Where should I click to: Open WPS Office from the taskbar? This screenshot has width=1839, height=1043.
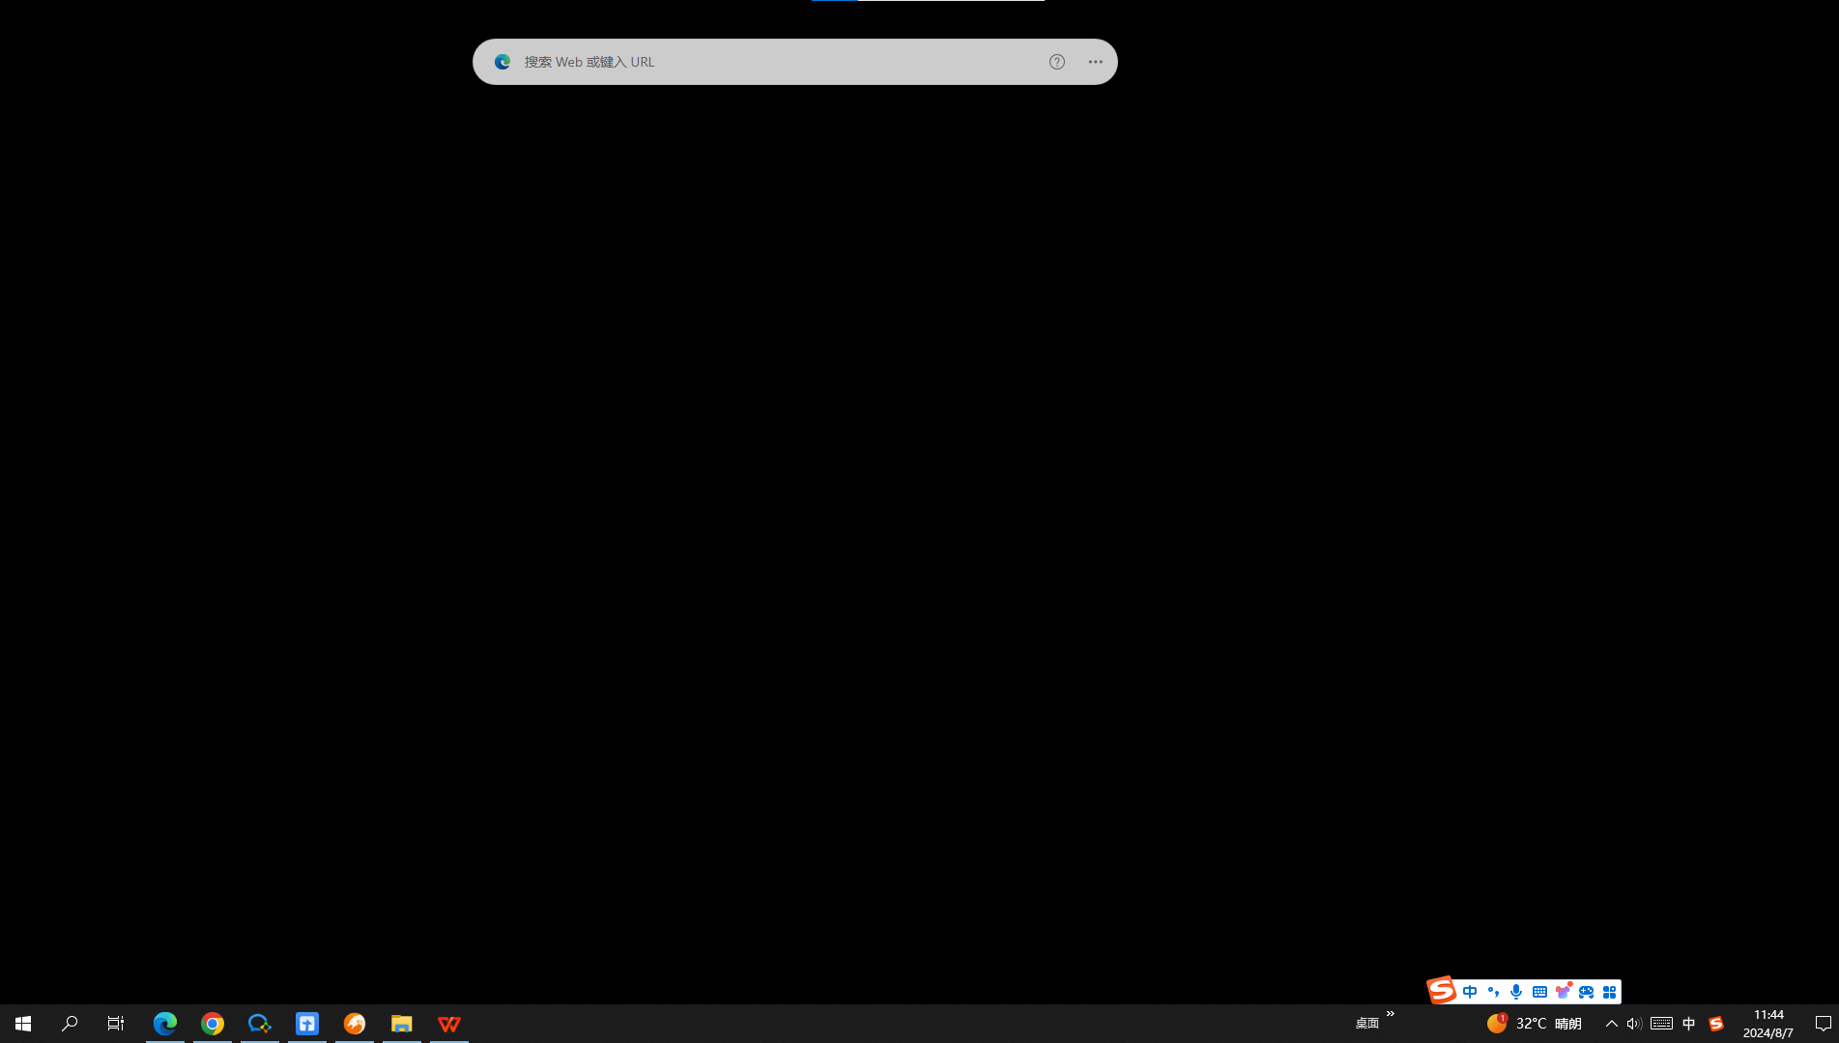449,1024
